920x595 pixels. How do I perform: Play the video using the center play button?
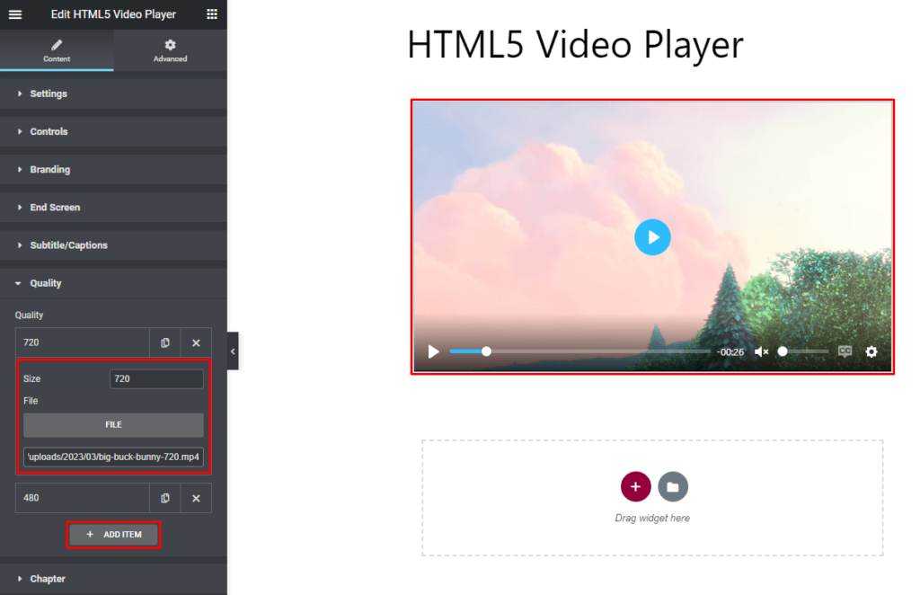pyautogui.click(x=653, y=237)
